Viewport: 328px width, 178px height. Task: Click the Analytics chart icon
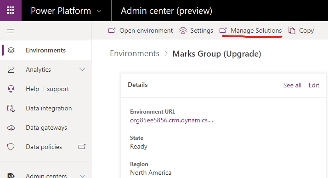tap(11, 69)
